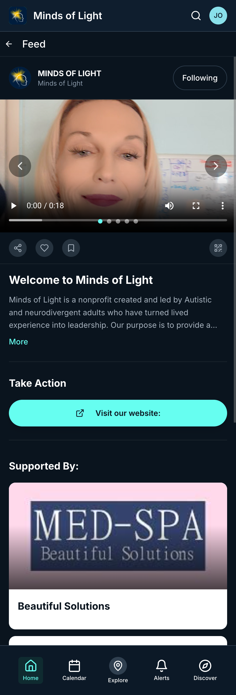The width and height of the screenshot is (236, 695).
Task: Seek on the video progress bar
Action: (x=118, y=220)
